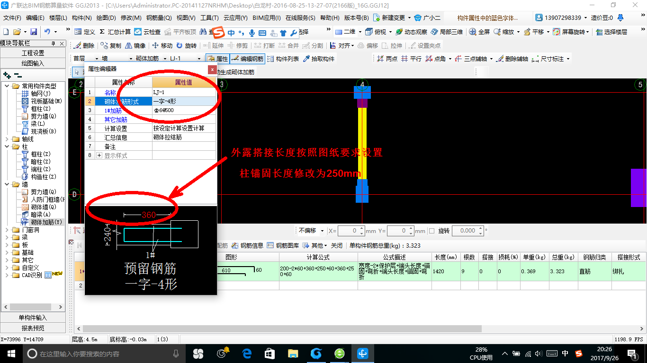The height and width of the screenshot is (363, 647).
Task: Open the 首层 floor dropdown
Action: (97, 59)
